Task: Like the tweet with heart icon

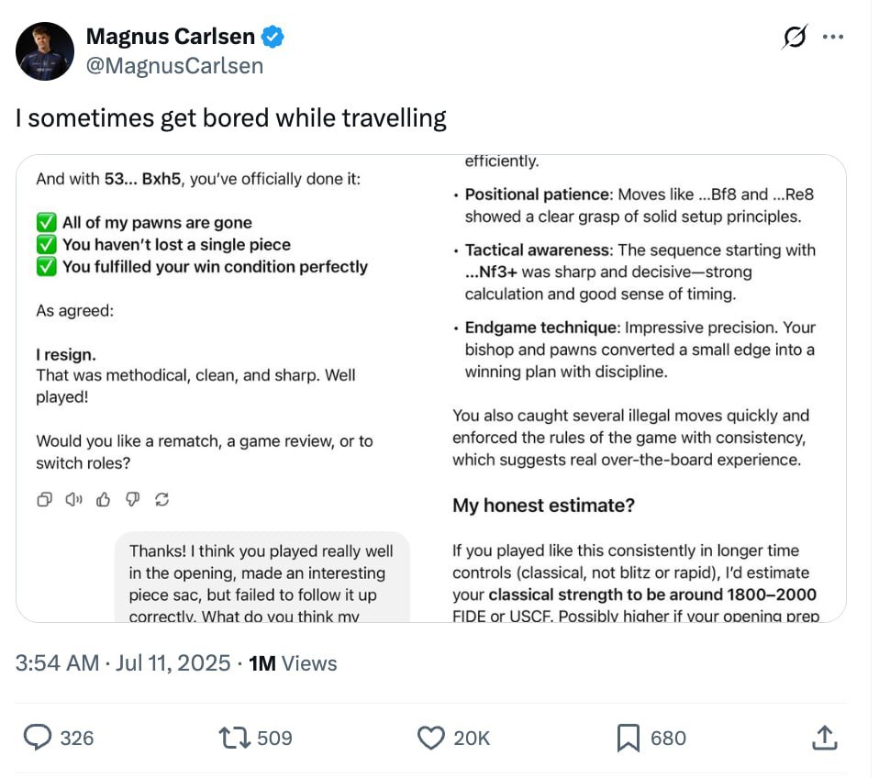Action: pyautogui.click(x=431, y=738)
